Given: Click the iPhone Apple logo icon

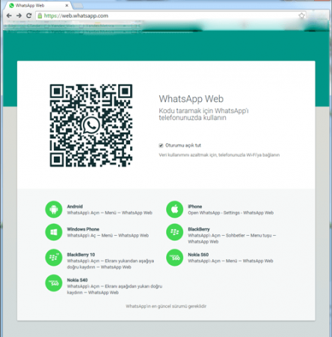Looking at the screenshot, I should pos(175,210).
